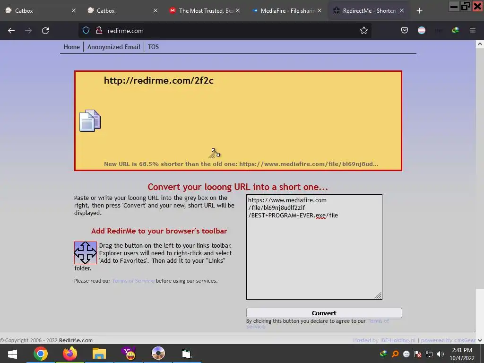Reload the current page

point(45,31)
